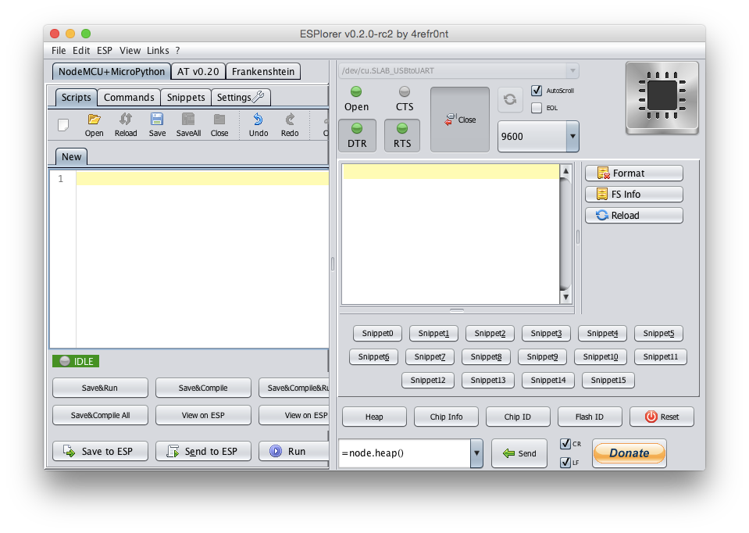Click the Heap button
749x533 pixels.
point(373,417)
